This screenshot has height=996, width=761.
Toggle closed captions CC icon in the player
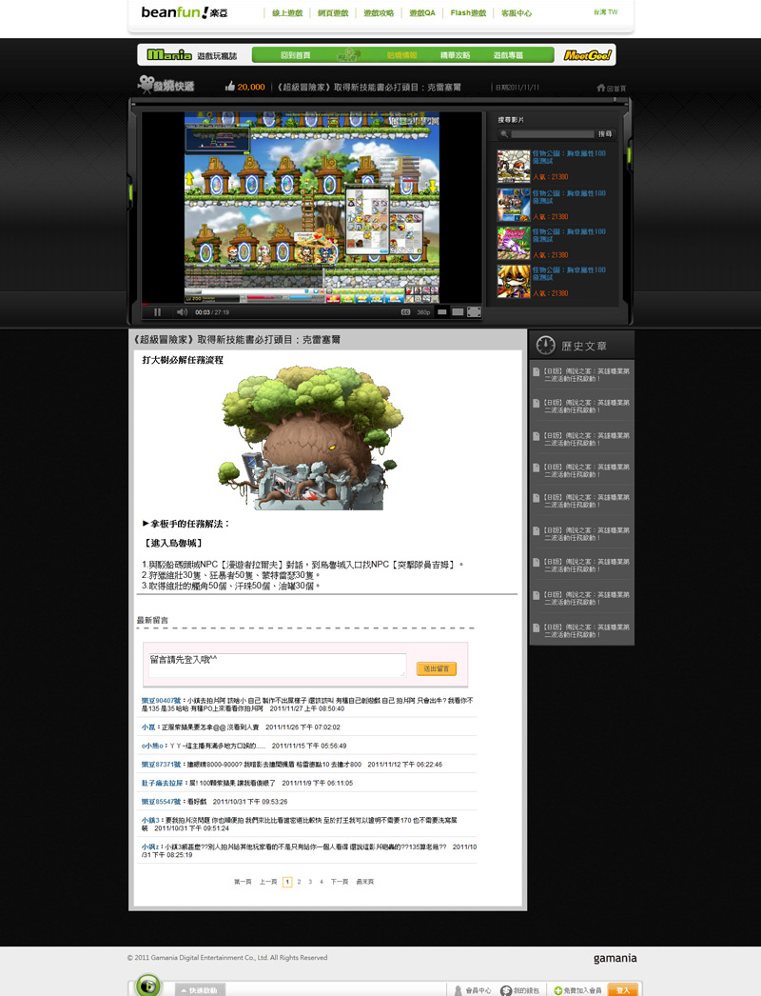point(405,312)
